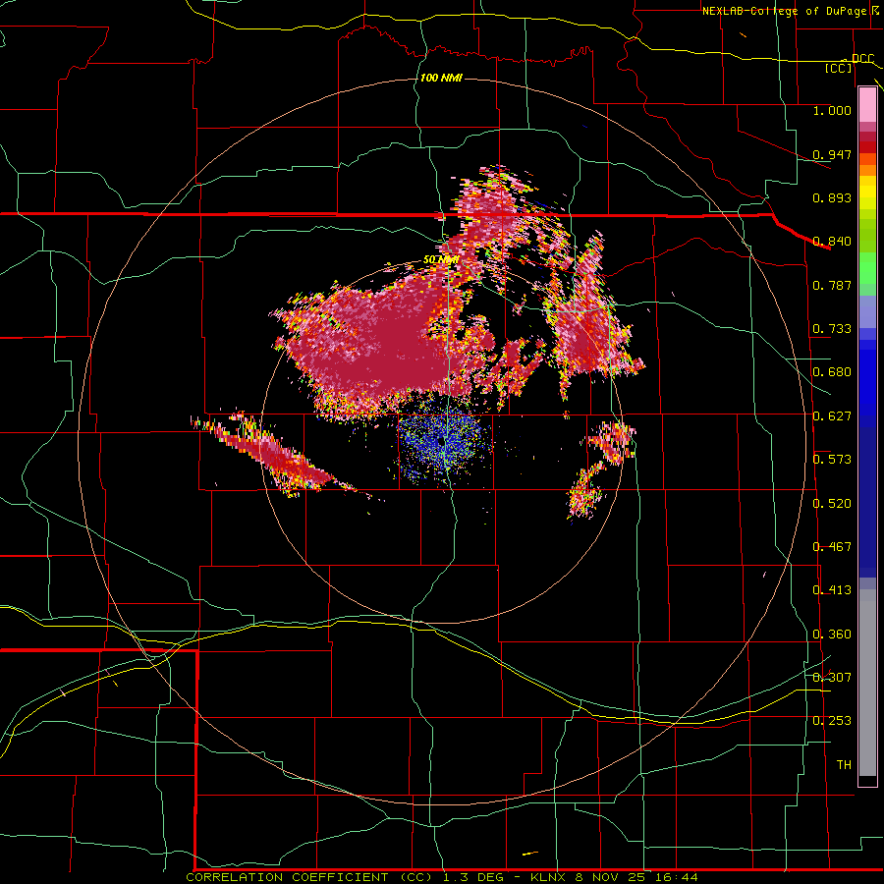Click the 50 NMI range ring label
Screen dimensions: 884x884
click(x=441, y=260)
